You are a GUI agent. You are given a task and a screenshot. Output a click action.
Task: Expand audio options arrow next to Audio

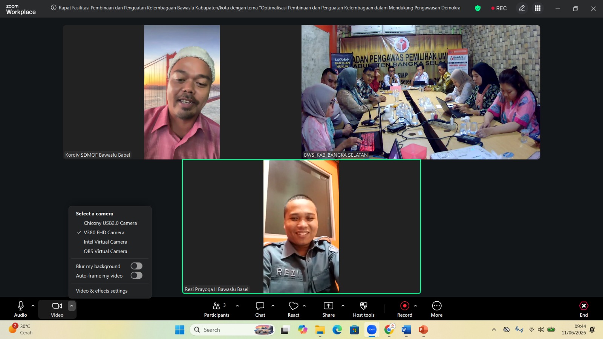point(33,306)
